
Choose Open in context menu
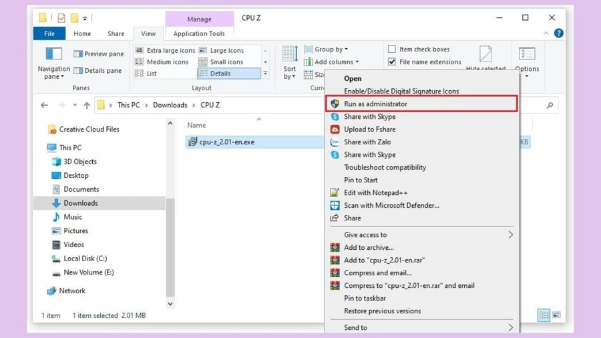click(353, 79)
